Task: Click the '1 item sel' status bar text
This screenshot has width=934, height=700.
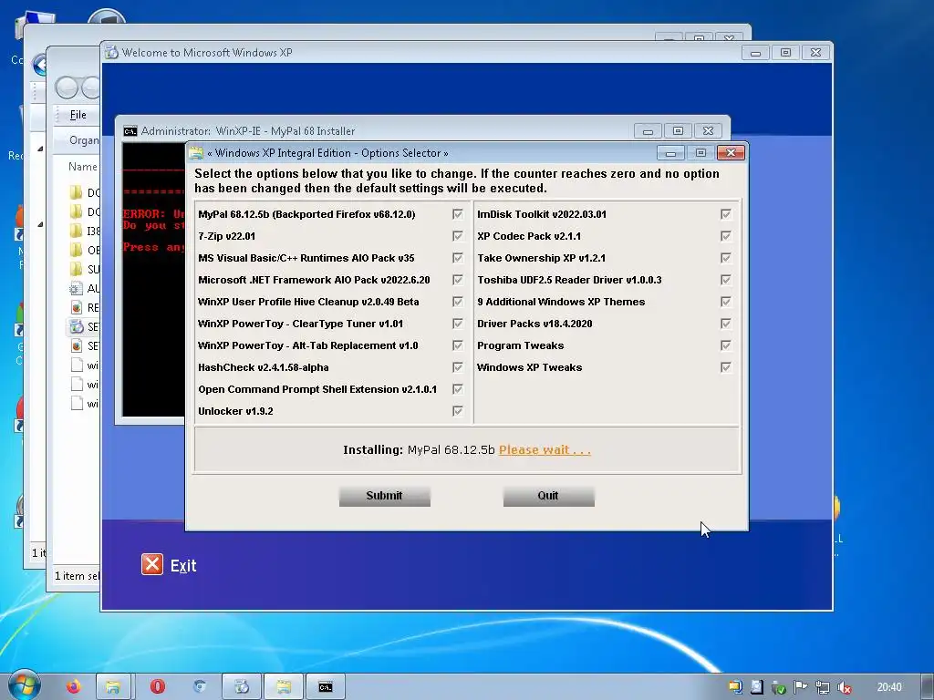Action: 78,576
